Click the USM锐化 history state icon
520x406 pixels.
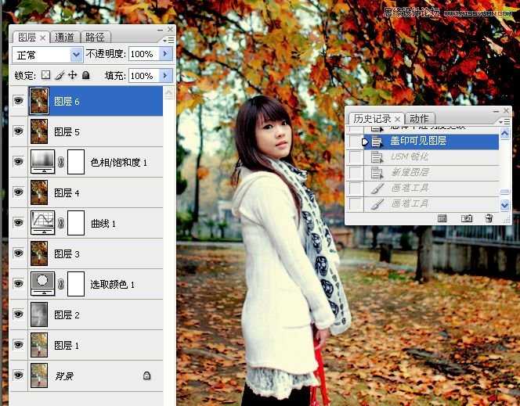[377, 157]
